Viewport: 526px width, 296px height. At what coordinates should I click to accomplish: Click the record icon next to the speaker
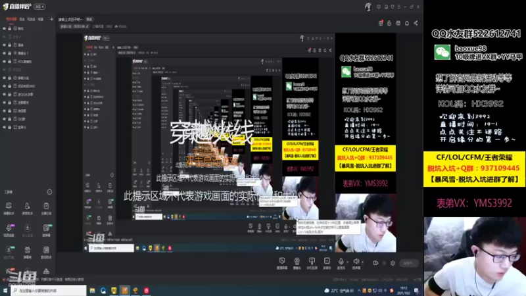[375, 263]
